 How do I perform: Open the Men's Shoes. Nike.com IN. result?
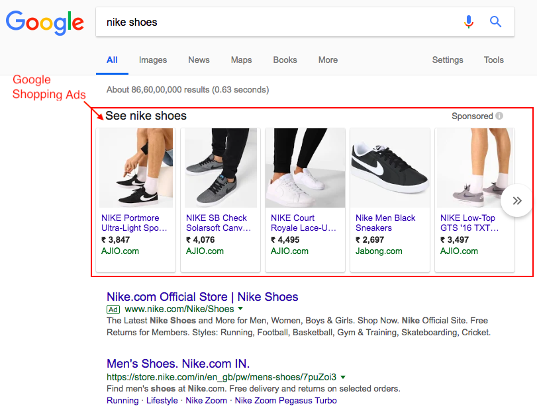coord(178,363)
